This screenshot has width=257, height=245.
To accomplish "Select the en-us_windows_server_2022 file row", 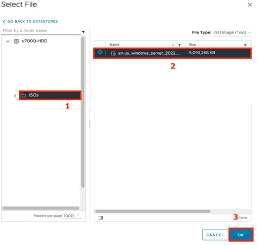I will [x=172, y=53].
